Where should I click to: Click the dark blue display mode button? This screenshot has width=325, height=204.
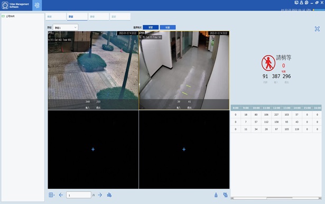151,27
